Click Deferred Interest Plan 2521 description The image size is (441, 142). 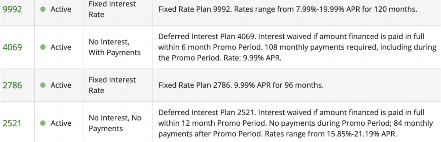pyautogui.click(x=295, y=123)
